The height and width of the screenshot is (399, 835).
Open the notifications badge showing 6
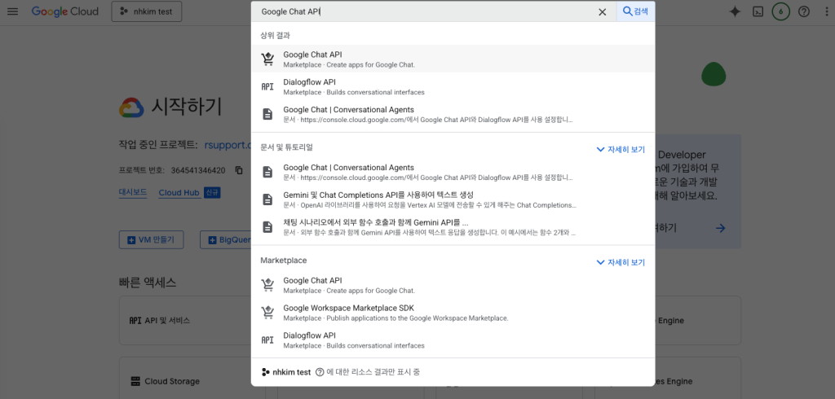[780, 11]
